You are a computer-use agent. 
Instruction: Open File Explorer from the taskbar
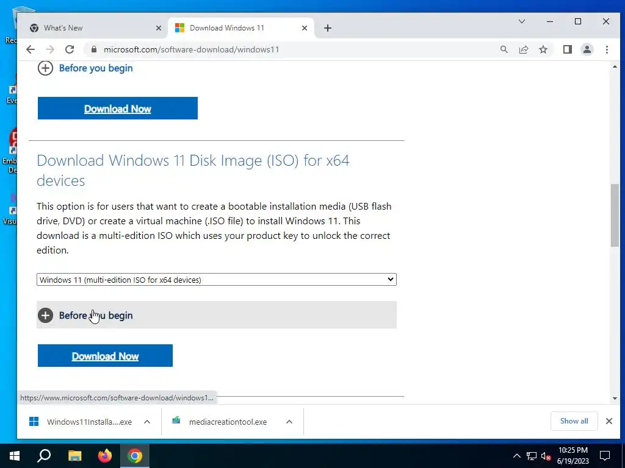point(74,456)
